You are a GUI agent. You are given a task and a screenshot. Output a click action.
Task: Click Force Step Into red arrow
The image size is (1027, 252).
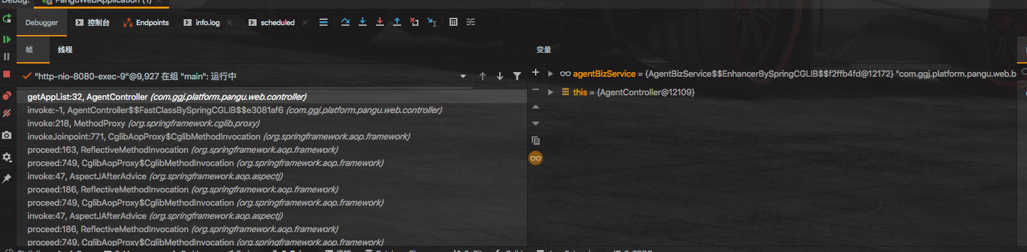click(x=380, y=22)
